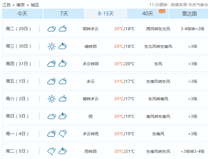Click the orange hot badge on 40天 tab
This screenshot has width=208, height=159.
(x=162, y=11)
